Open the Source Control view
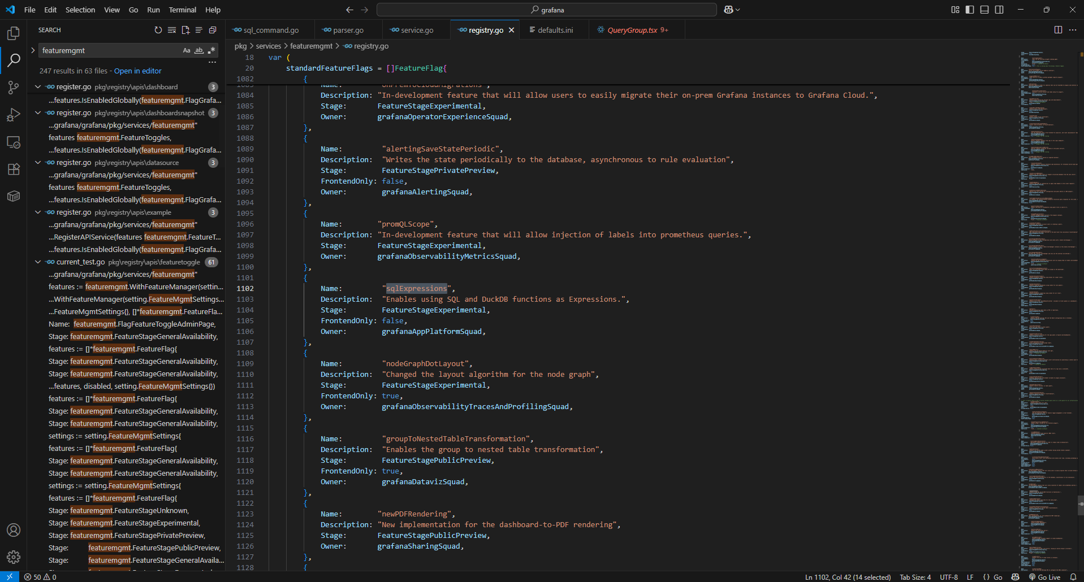1084x582 pixels. tap(14, 88)
